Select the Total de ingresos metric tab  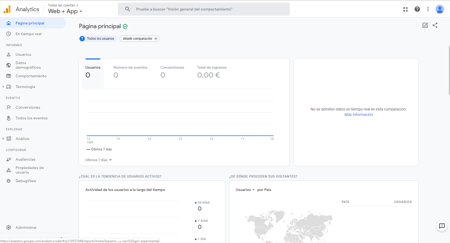click(x=212, y=72)
